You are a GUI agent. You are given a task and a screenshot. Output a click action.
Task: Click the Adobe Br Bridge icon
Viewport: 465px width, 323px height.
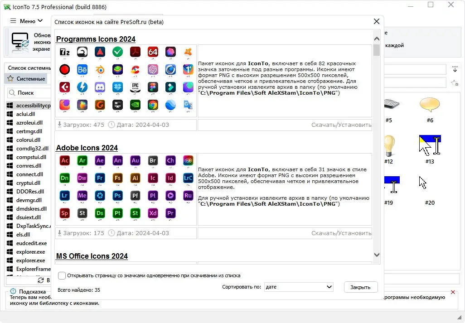point(153,161)
